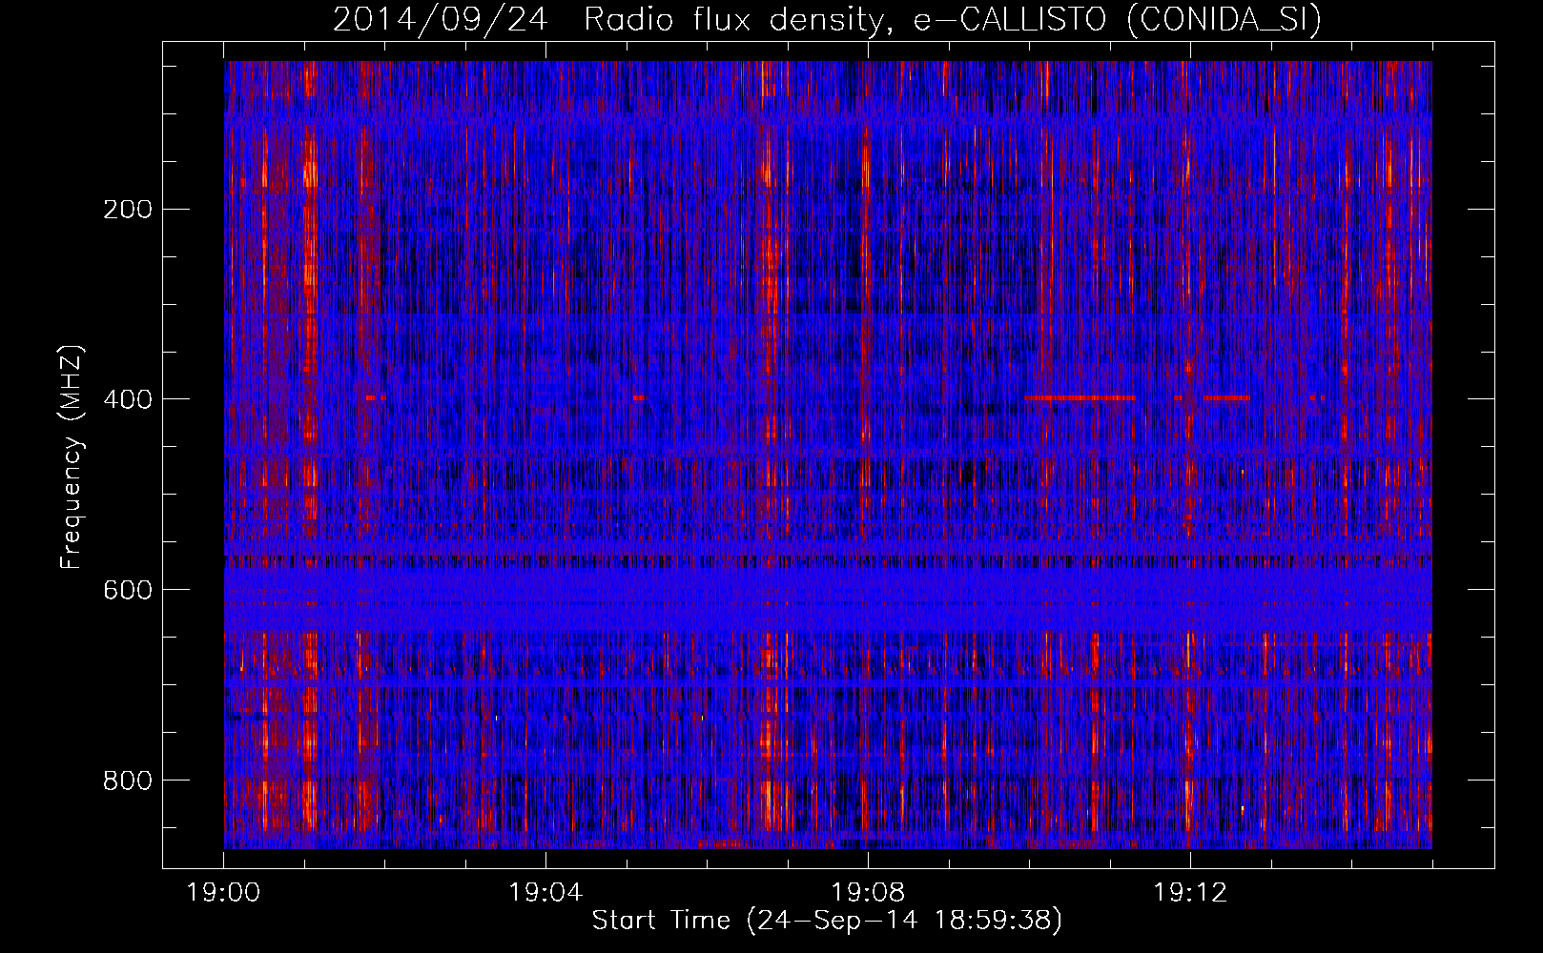Image resolution: width=1543 pixels, height=953 pixels.
Task: Click the 'Frequency (MHZ)' y-axis label
Action: [72, 456]
